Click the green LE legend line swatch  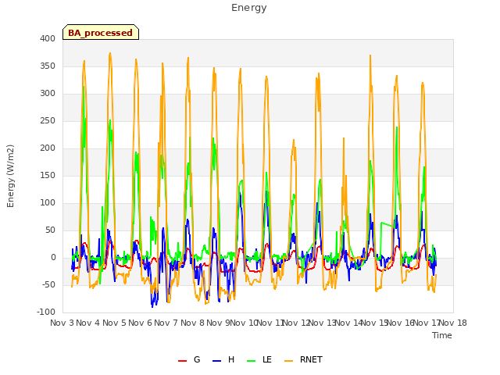coord(252,361)
